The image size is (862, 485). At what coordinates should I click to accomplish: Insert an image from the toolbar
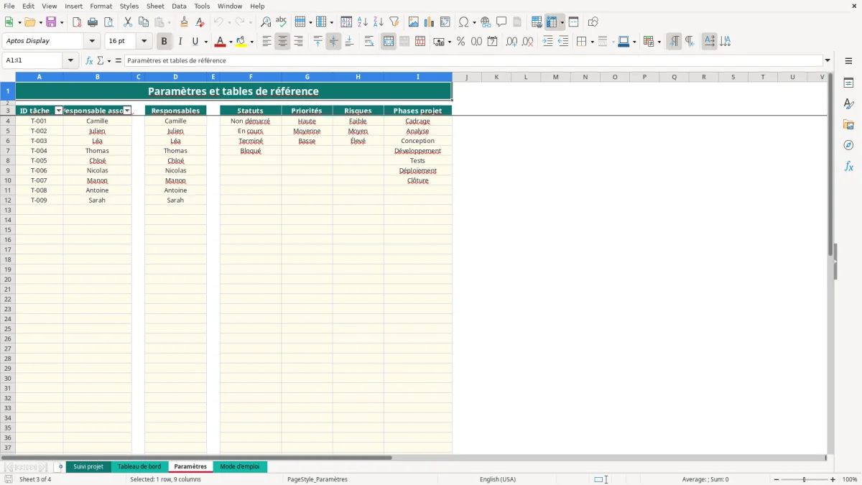[x=414, y=22]
